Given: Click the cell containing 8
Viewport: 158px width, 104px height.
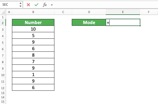Looking at the screenshot, I should 33,55.
